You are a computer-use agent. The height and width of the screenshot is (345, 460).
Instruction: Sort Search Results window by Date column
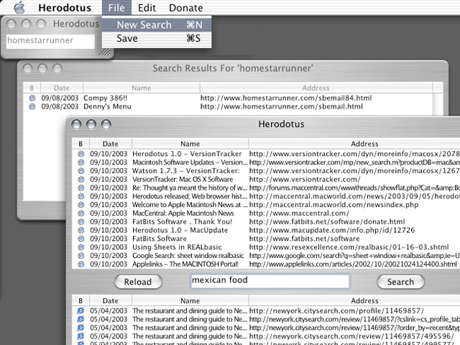click(x=62, y=88)
